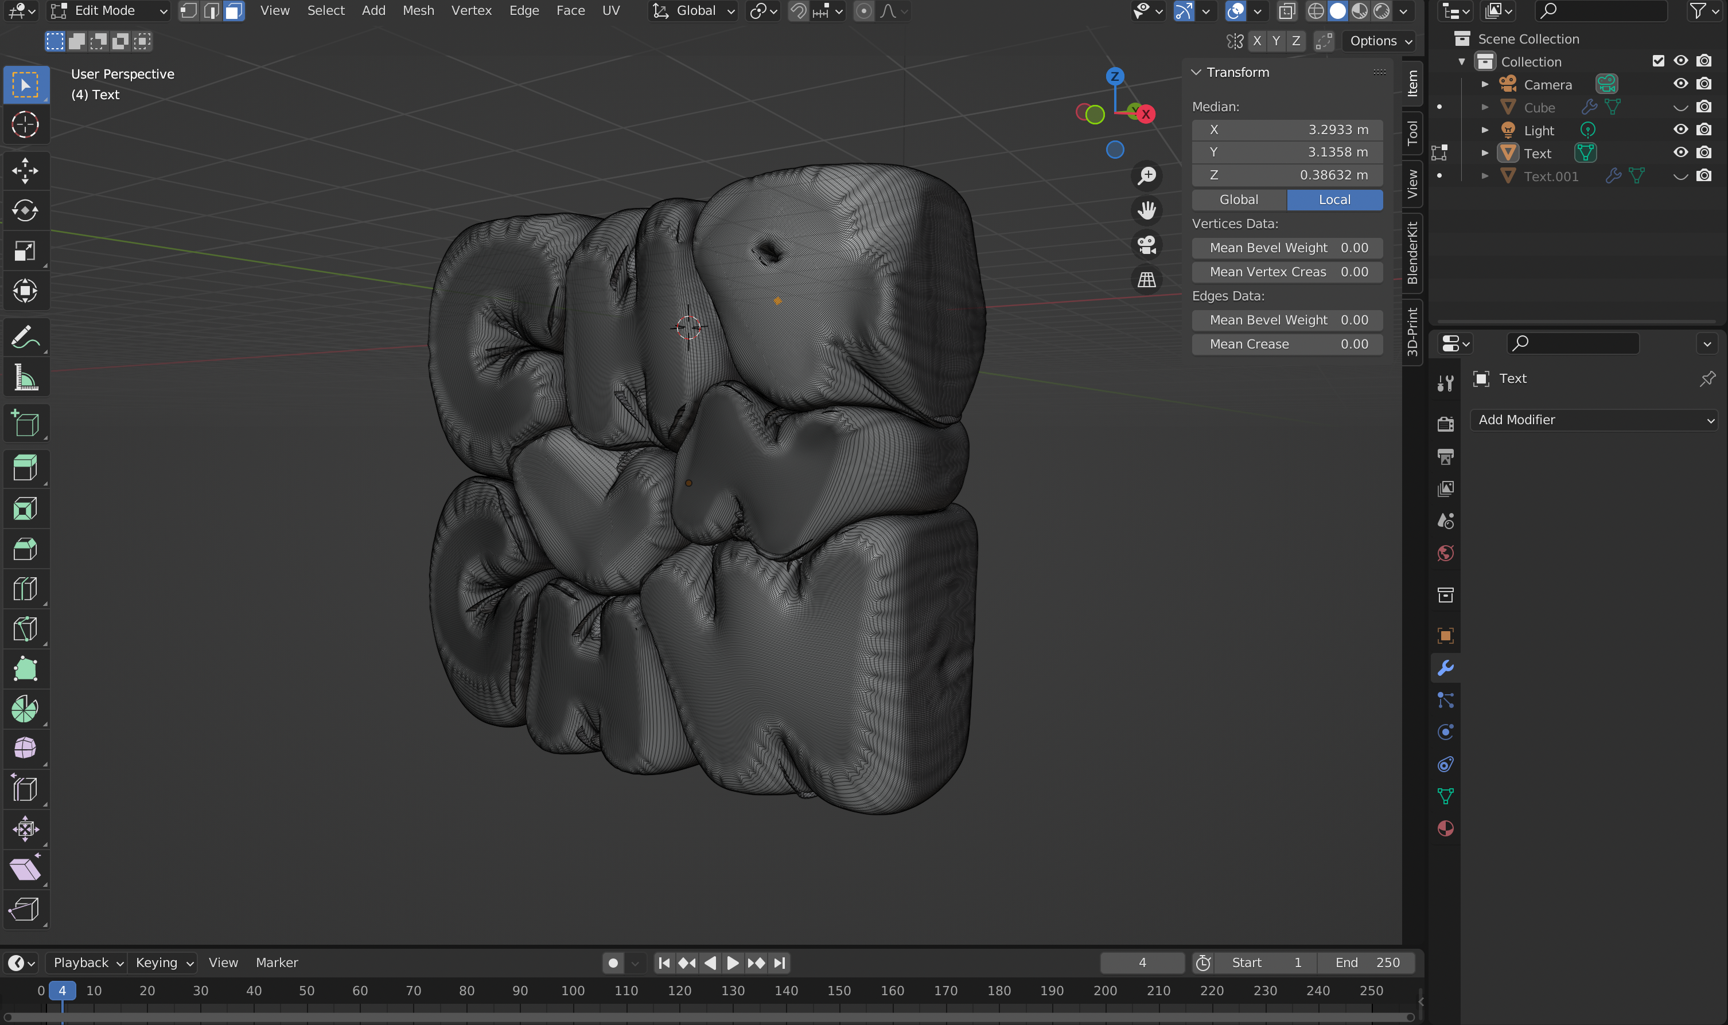Choose the Loop Cut tool
1728x1025 pixels.
click(x=26, y=589)
